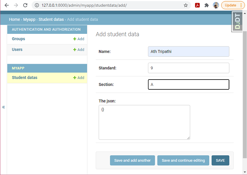The width and height of the screenshot is (247, 175).
Task: Click the vertical page scrollbar
Action: (x=245, y=95)
